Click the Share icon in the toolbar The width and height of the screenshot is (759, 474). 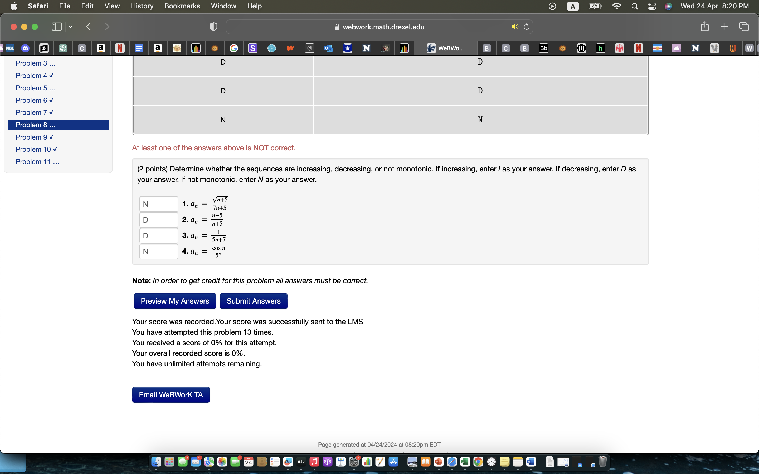click(x=704, y=27)
